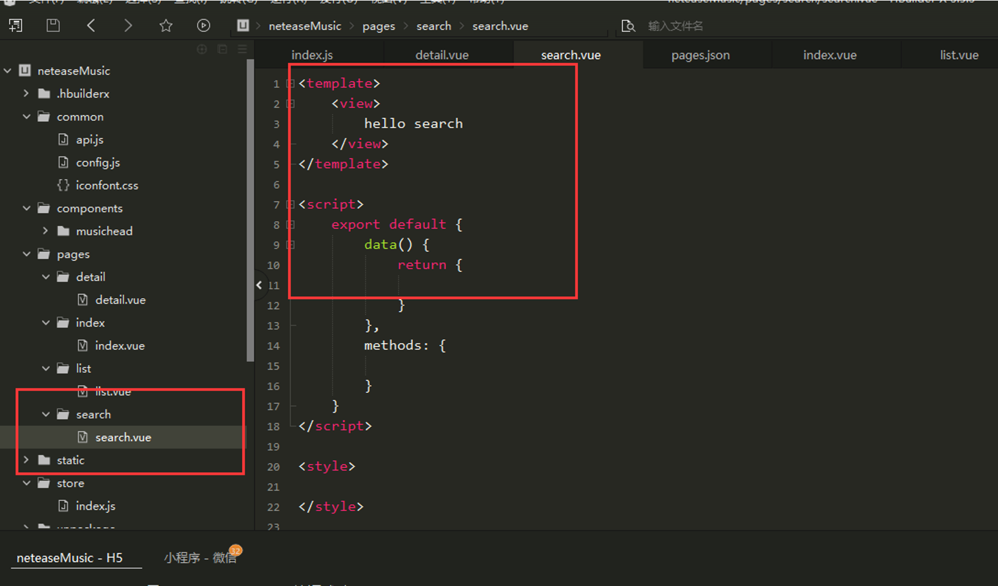Viewport: 998px width, 586px height.
Task: Click the neteaseMusic project folder icon
Action: click(x=24, y=70)
